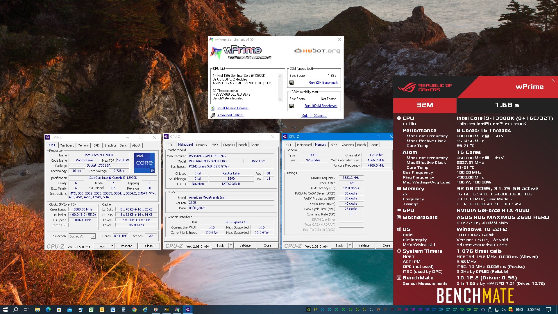Click the Close button in the Mainboard CPU-Z window
This screenshot has height=314, width=558.
(x=267, y=246)
